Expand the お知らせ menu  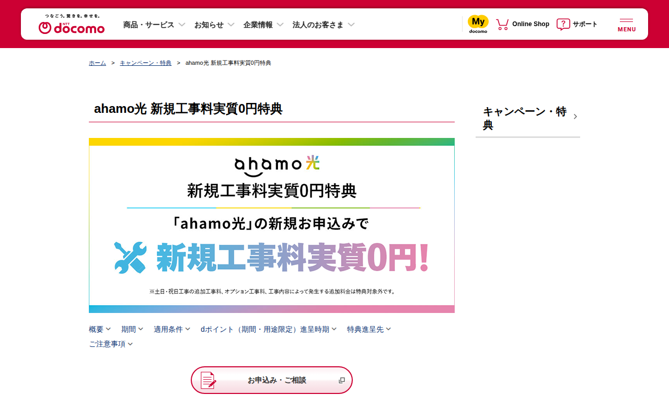coord(214,25)
